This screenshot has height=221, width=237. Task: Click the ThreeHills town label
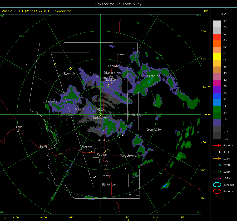132,115
